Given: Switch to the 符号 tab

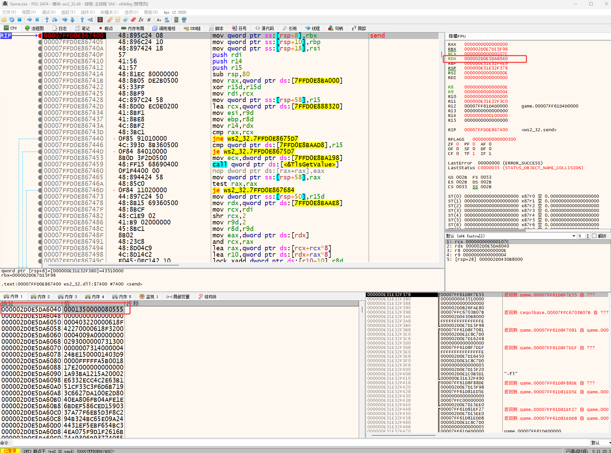Looking at the screenshot, I should 239,28.
